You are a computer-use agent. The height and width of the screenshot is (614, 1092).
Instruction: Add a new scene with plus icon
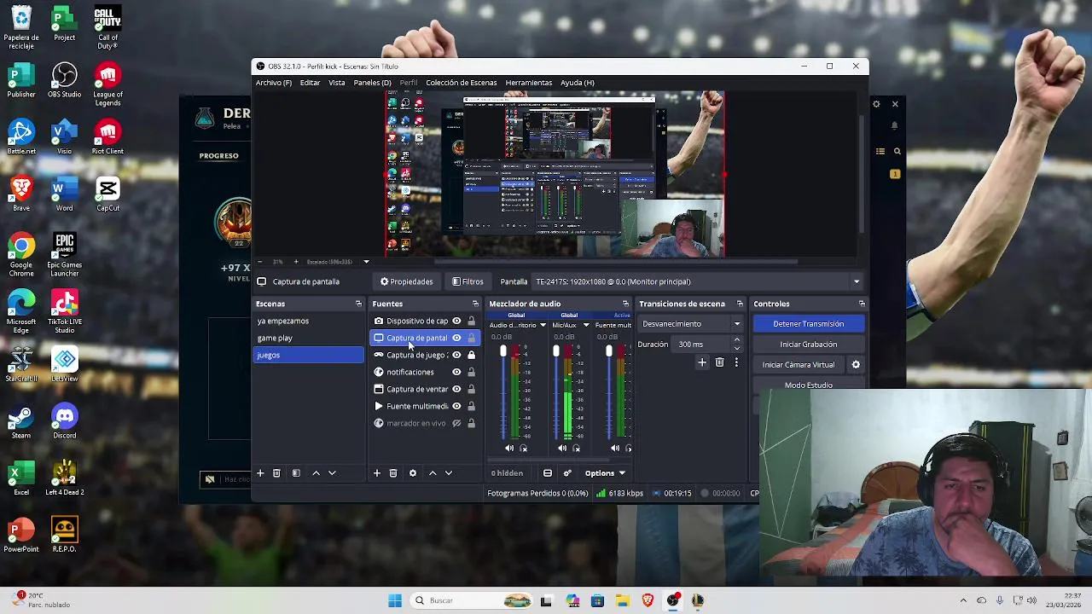(x=260, y=473)
